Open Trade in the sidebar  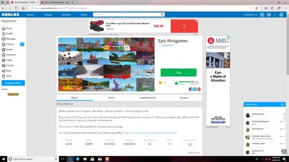7,60
